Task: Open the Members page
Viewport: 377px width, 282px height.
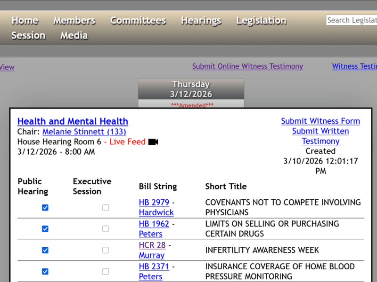Action: [x=74, y=20]
